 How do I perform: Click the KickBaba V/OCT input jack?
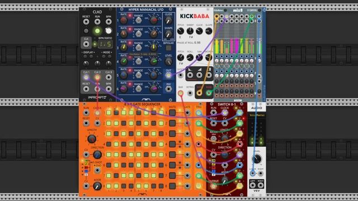[x=181, y=75]
